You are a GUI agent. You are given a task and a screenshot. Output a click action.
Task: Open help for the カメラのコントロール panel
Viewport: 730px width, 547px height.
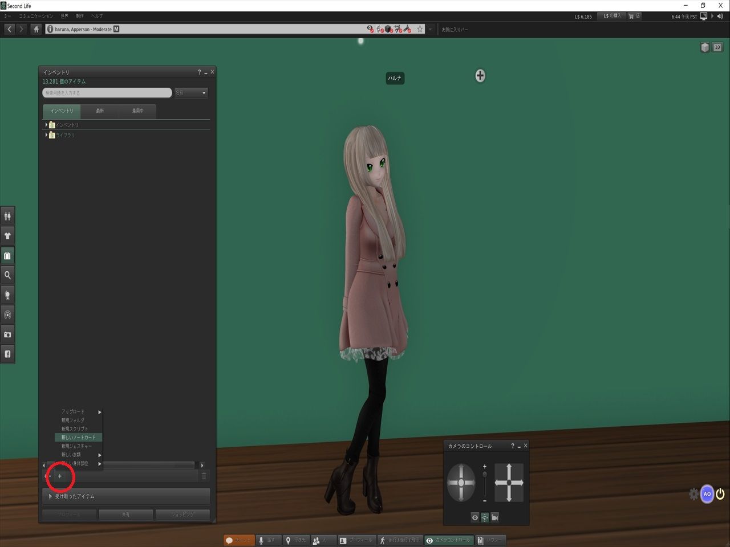pyautogui.click(x=512, y=446)
